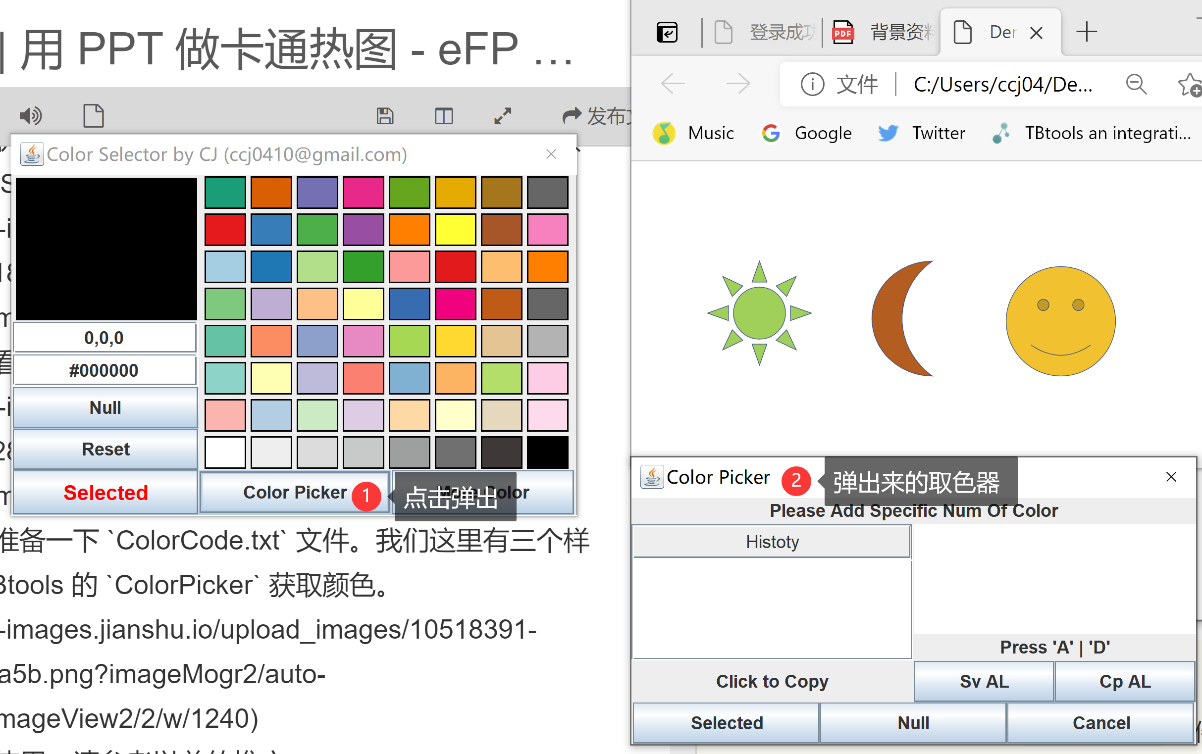Close the Color Selector window
This screenshot has height=754, width=1202.
tap(551, 154)
